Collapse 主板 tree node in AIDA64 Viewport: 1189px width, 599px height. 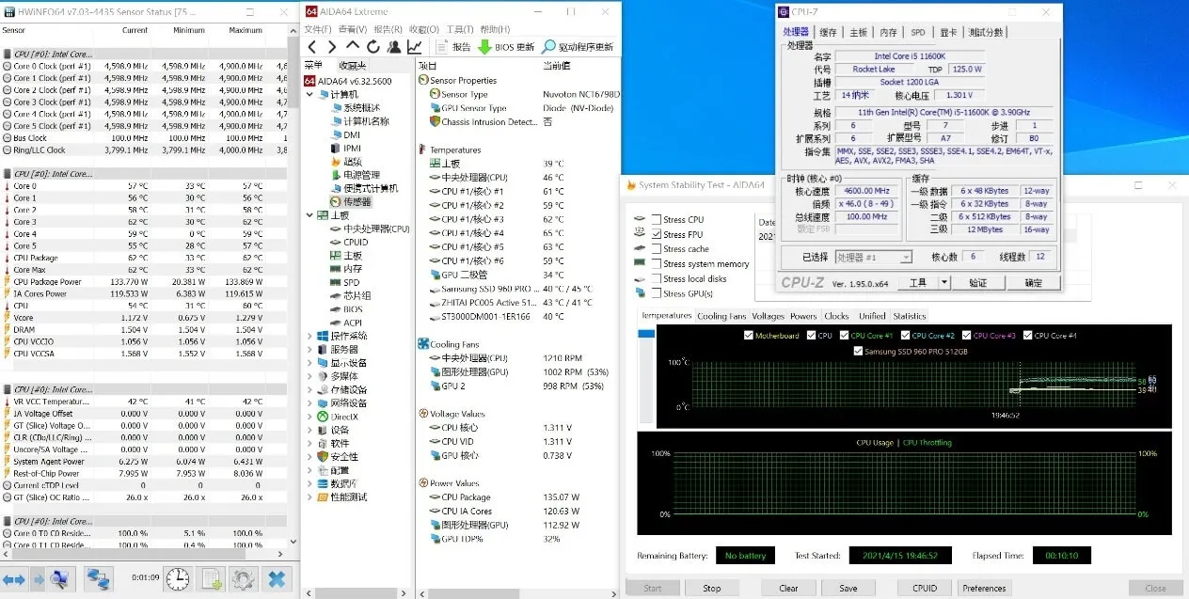pyautogui.click(x=310, y=215)
